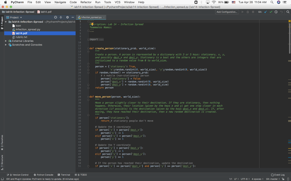Hide the Project panel with minimize icon
291x181 pixels.
[x=73, y=18]
